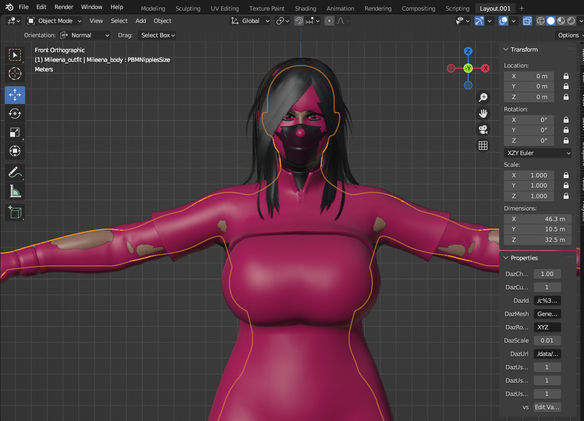The width and height of the screenshot is (584, 421).
Task: Lock the Location X value
Action: 566,76
